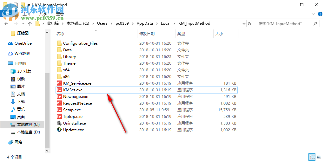The height and width of the screenshot is (161, 324).
Task: Select 本地磁盘 (C:) in the sidebar
Action: [22, 125]
